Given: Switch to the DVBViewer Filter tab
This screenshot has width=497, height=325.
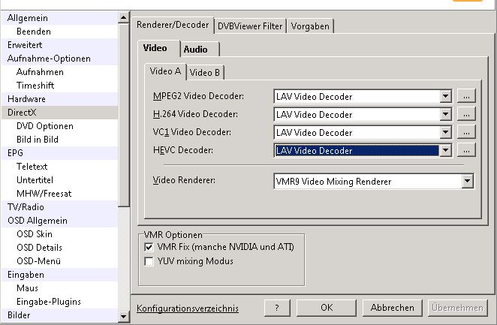Looking at the screenshot, I should pyautogui.click(x=250, y=26).
